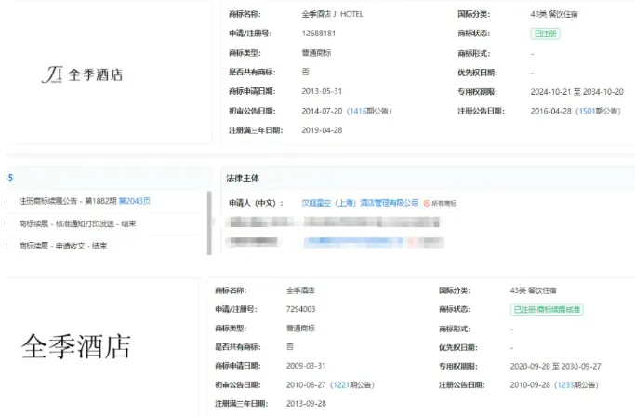Select the row 商标续展 - 申请收文 - 结束
The width and height of the screenshot is (635, 417).
coord(63,246)
